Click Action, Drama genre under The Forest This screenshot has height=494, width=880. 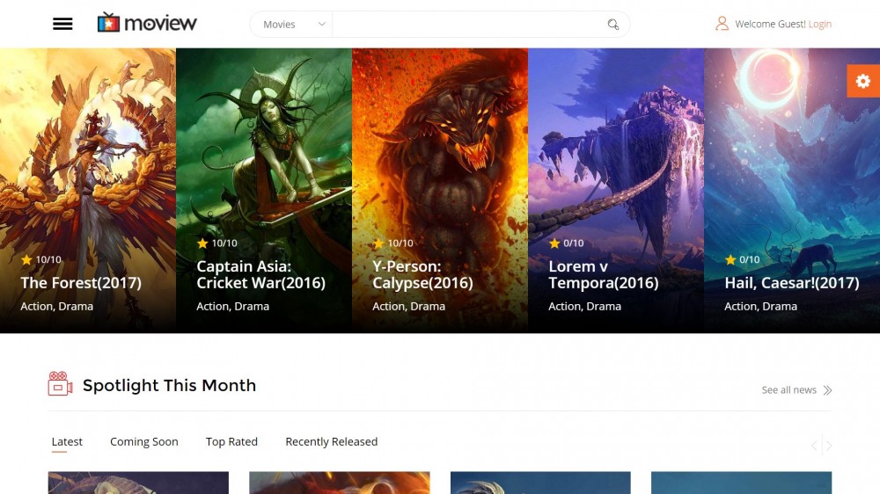click(x=56, y=306)
